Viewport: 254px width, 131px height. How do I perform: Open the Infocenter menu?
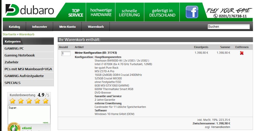click(x=40, y=27)
